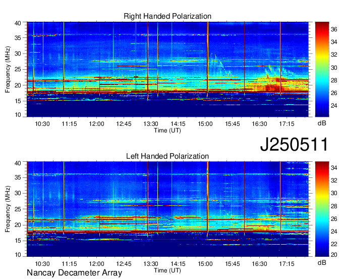Click the 36 value on the upper colorbar
Screen dimensions: 343x279
click(334, 29)
